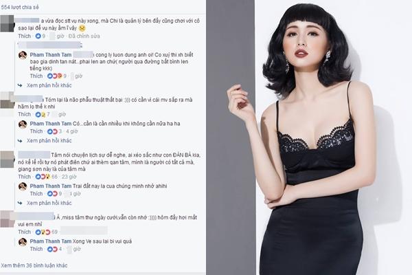
Task: Like the first comment via 'Thích'
Action: [x=25, y=36]
